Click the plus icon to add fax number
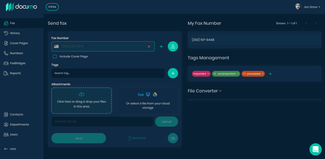 click(x=161, y=46)
